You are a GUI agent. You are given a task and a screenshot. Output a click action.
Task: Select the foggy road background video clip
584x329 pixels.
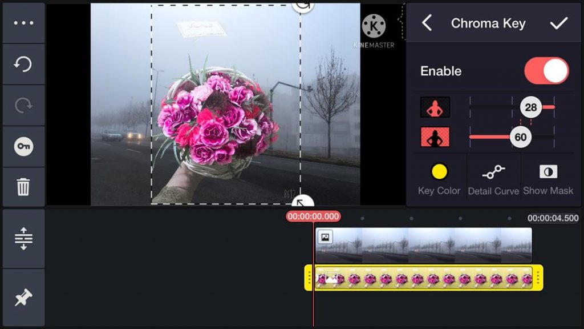423,245
